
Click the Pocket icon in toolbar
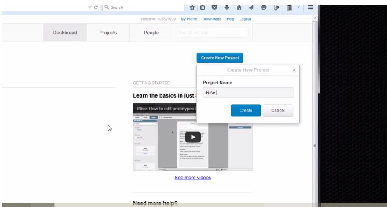[214, 7]
